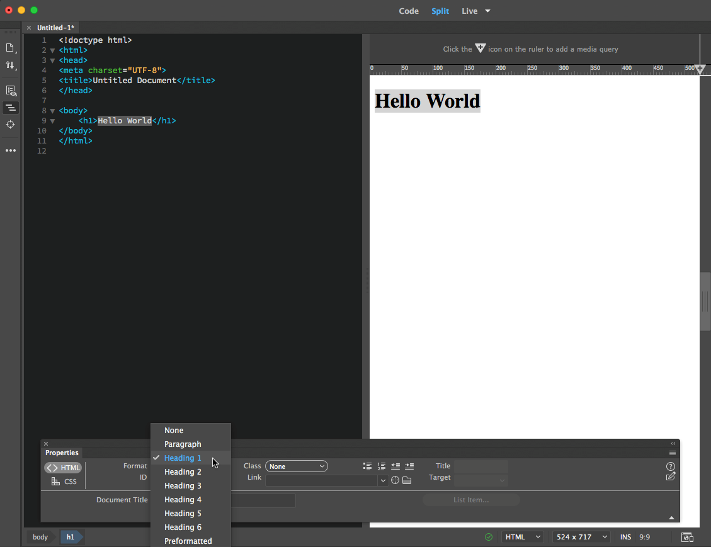The width and height of the screenshot is (711, 547).
Task: Click the add media query icon on ruler
Action: (700, 68)
